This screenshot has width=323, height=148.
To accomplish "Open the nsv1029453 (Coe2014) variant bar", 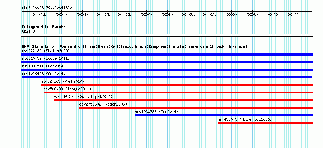I will point(167,77).
